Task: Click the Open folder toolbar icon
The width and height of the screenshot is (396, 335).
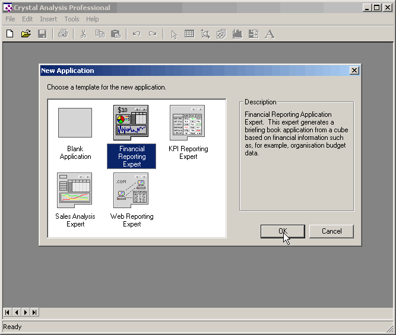Action: pos(26,34)
